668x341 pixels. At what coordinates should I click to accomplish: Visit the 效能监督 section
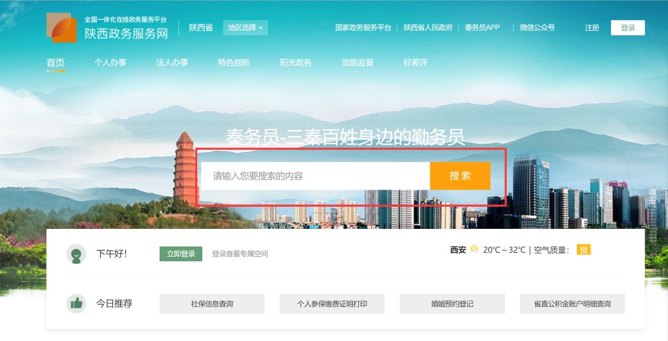tap(357, 63)
